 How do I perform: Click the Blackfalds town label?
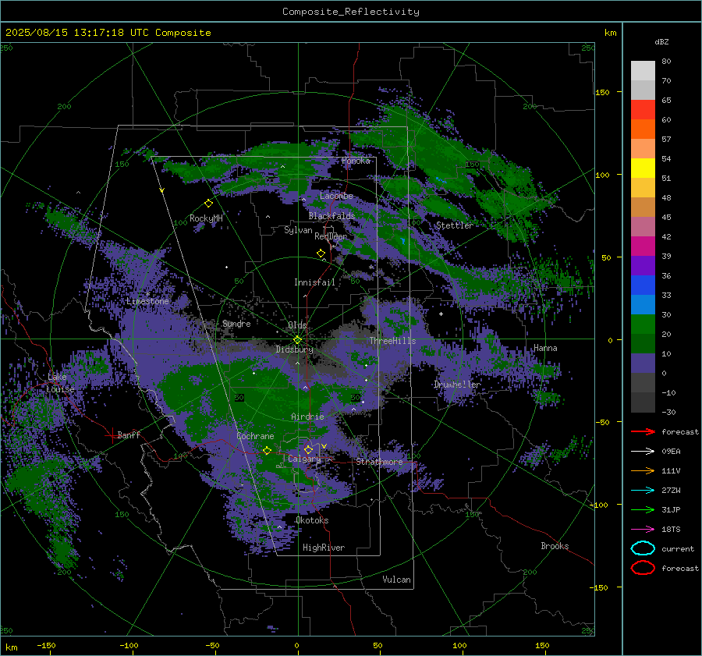[x=331, y=216]
